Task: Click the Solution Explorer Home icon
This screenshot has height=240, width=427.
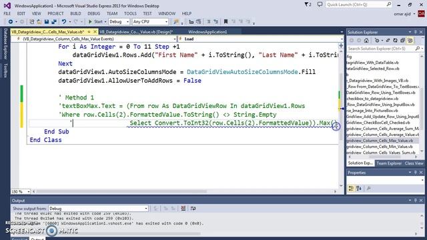Action: pyautogui.click(x=366, y=41)
